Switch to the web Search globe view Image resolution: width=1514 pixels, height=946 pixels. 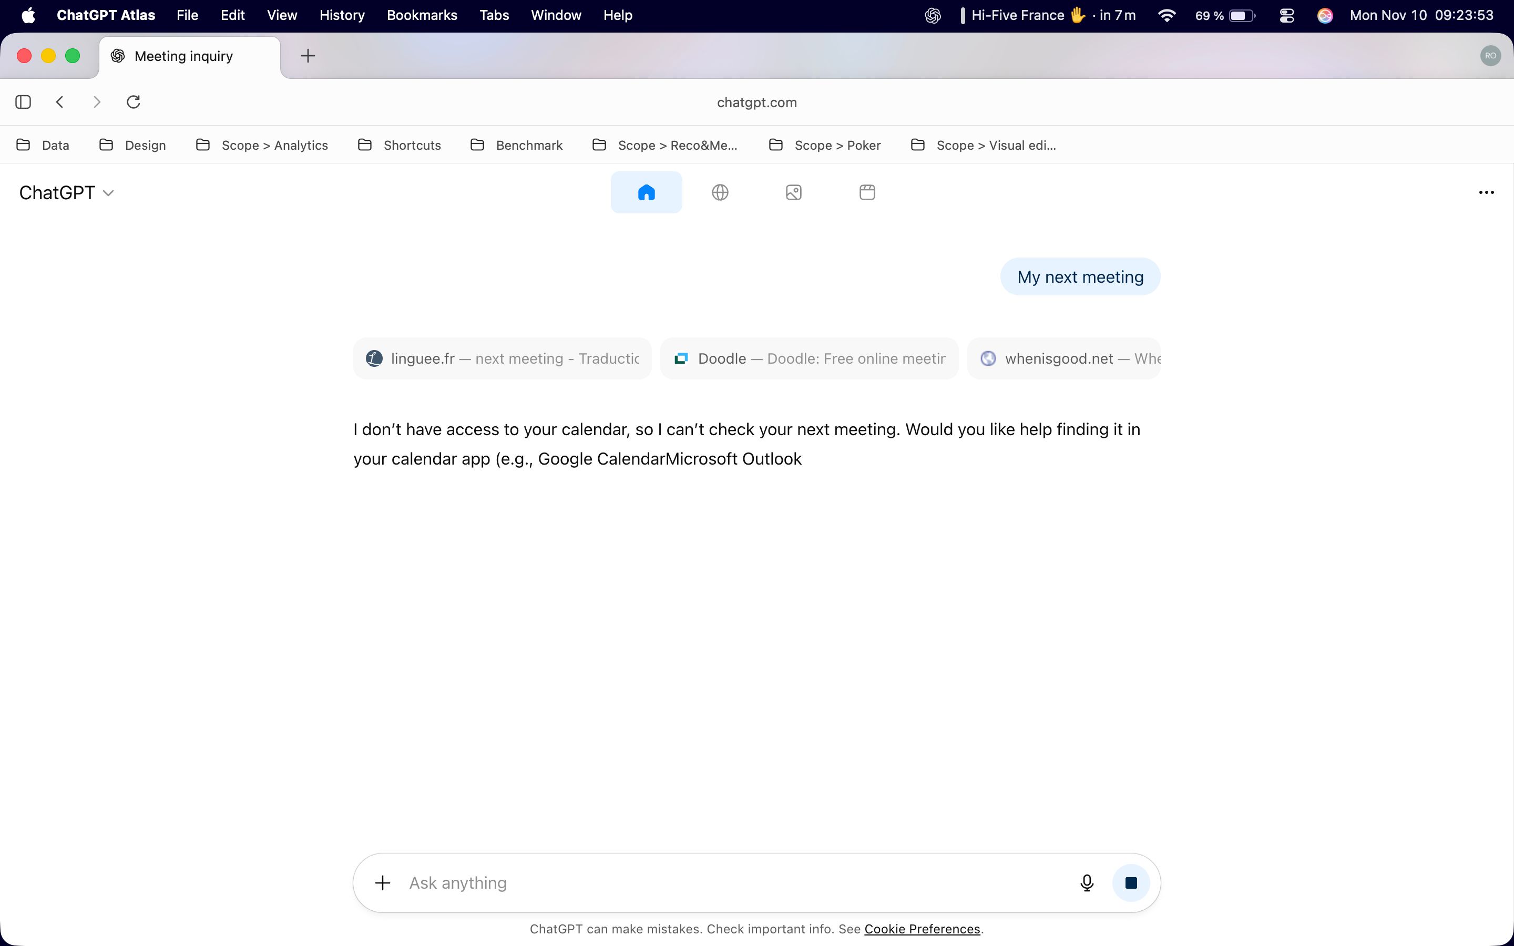click(720, 192)
